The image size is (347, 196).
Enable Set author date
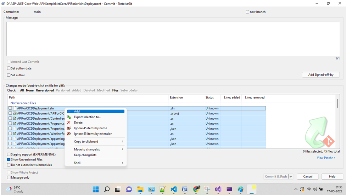9,68
